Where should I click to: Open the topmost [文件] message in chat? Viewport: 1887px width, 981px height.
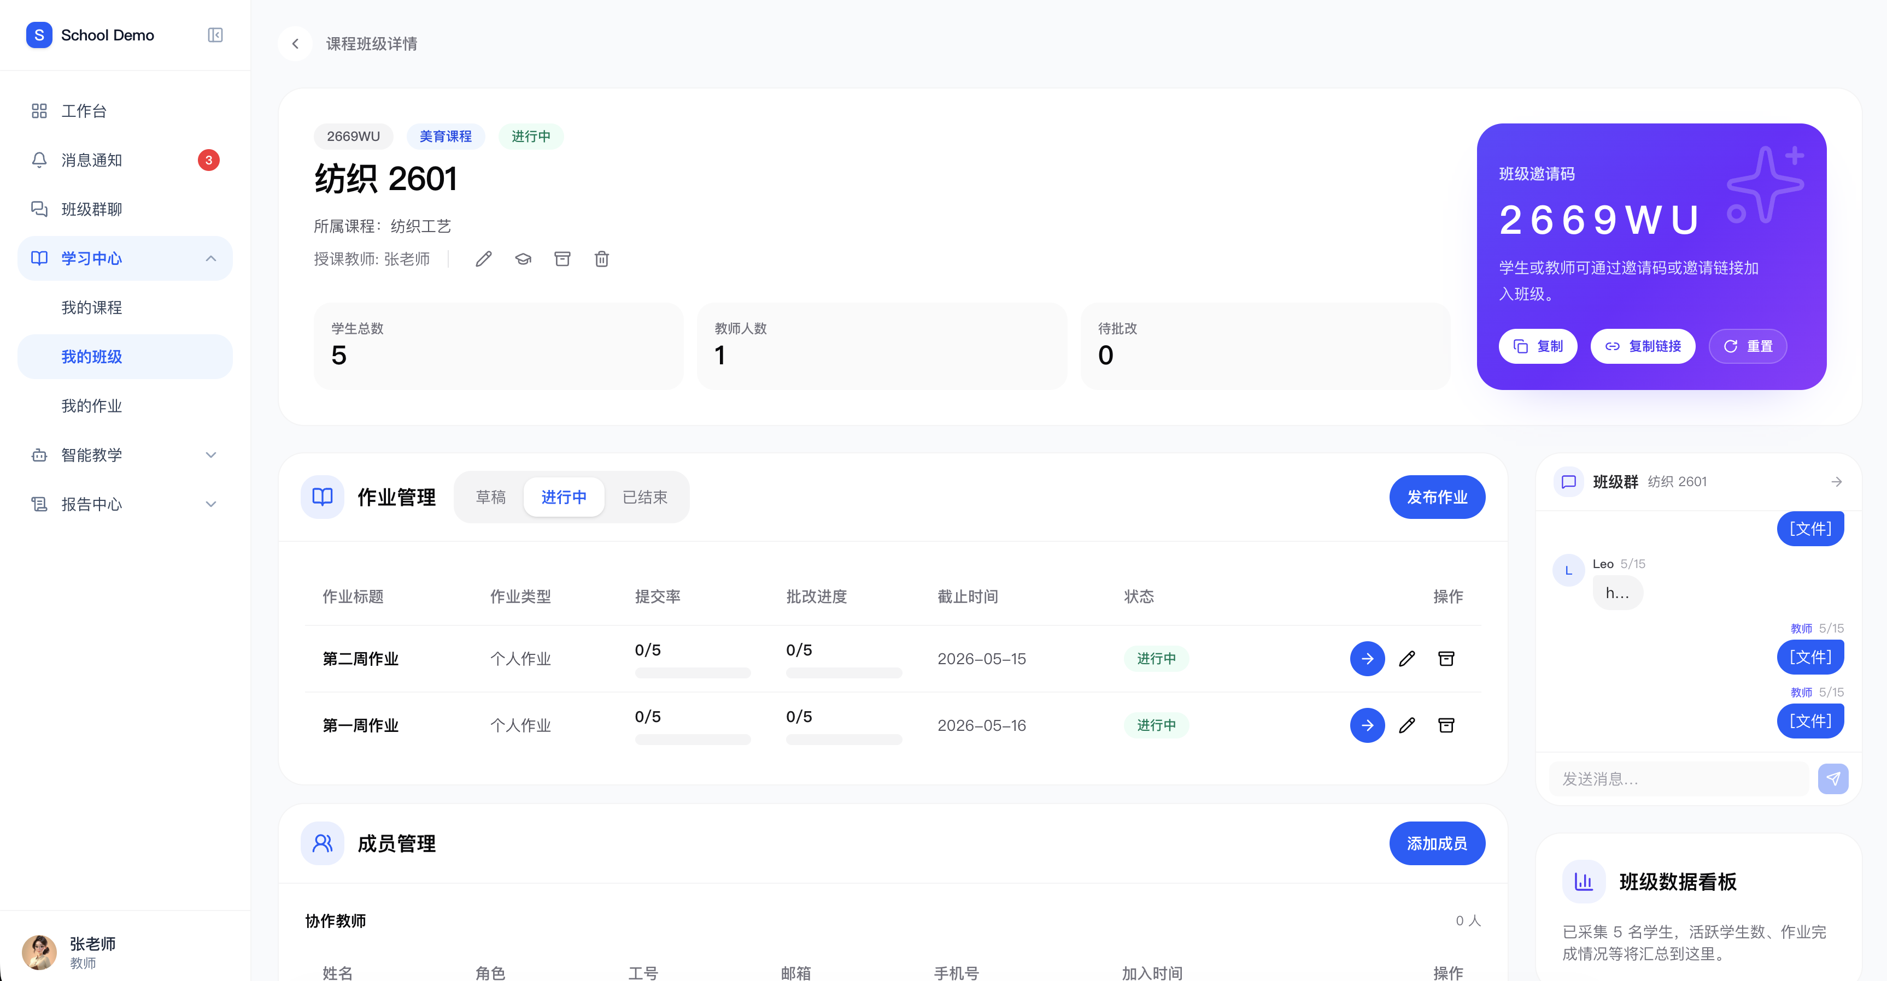1810,529
